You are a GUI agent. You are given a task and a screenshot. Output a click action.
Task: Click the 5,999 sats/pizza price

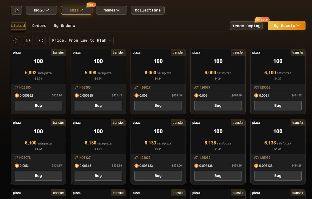point(98,73)
